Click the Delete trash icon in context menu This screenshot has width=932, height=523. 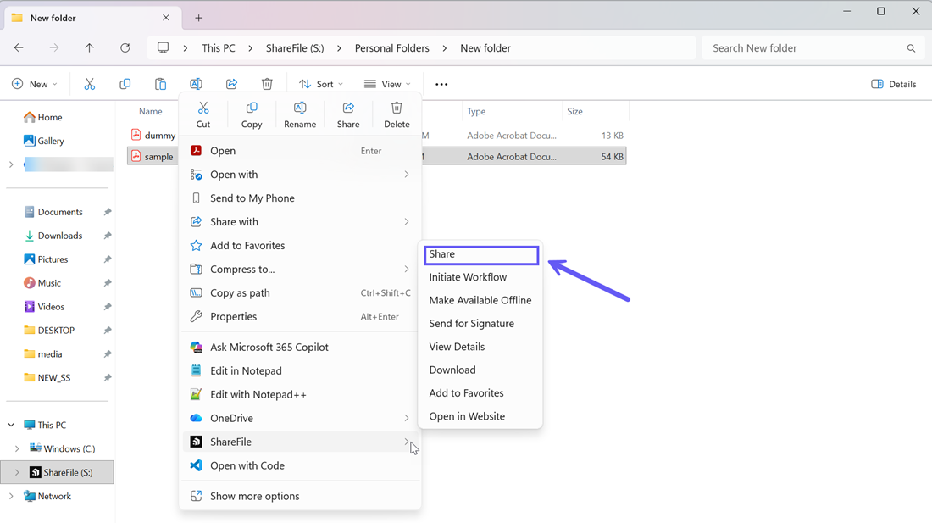[x=397, y=114]
